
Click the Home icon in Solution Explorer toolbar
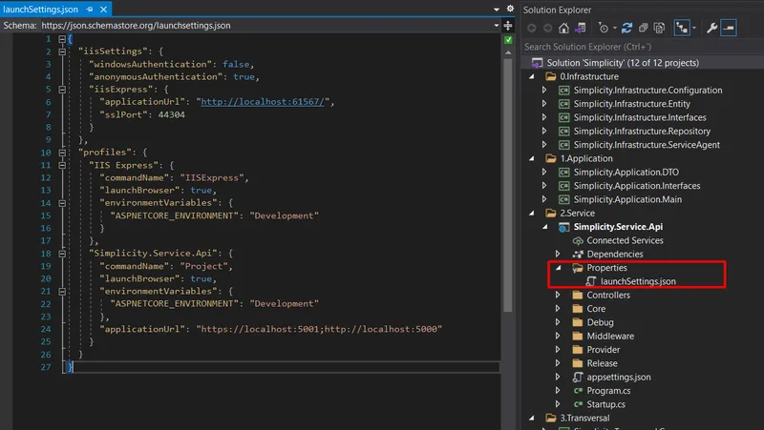click(x=563, y=29)
